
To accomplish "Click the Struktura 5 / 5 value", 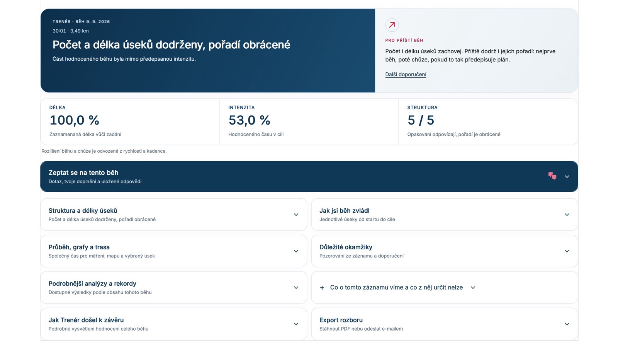I will (x=421, y=120).
